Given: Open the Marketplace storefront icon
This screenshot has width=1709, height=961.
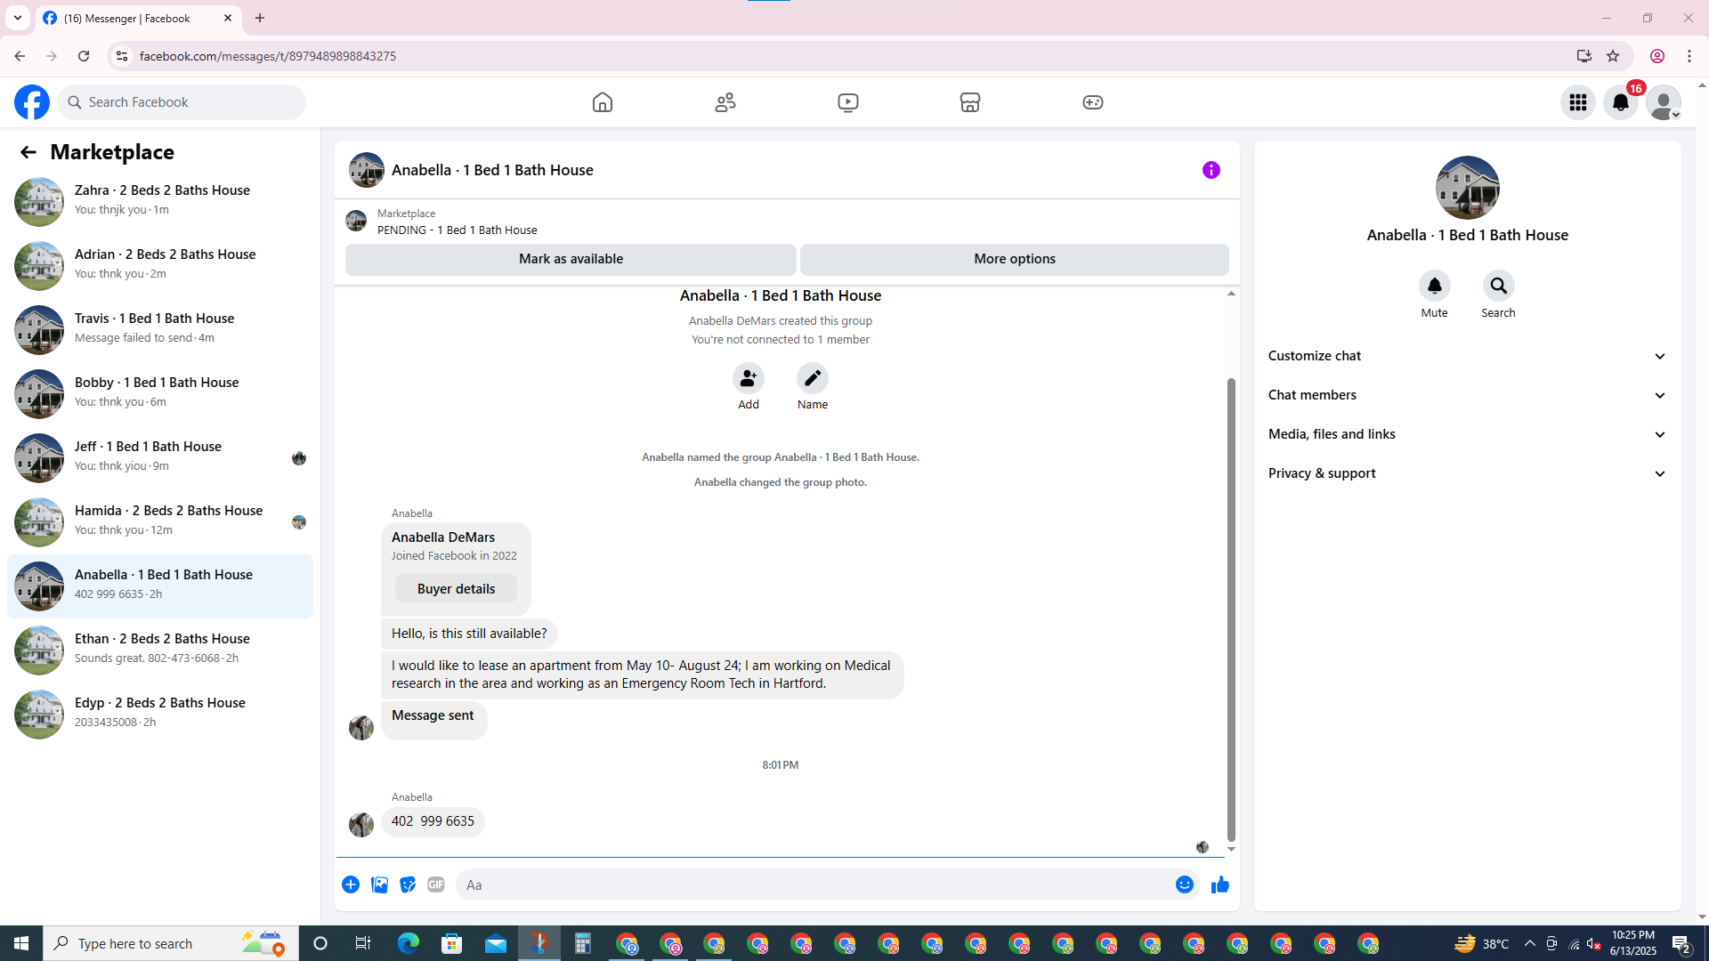Looking at the screenshot, I should [x=970, y=102].
